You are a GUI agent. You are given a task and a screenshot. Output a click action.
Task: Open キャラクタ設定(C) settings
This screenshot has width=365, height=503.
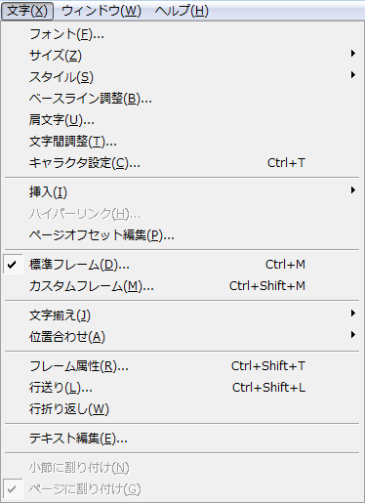(x=182, y=163)
